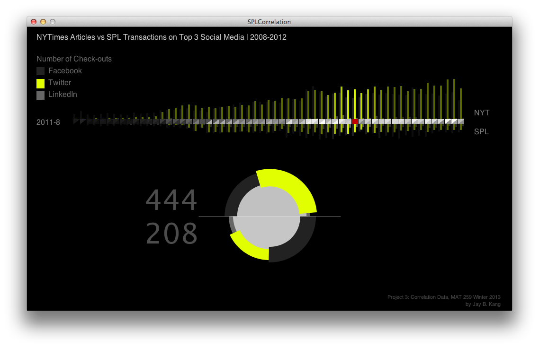Image resolution: width=539 pixels, height=348 pixels.
Task: Select the Twitter legend label
Action: (60, 83)
